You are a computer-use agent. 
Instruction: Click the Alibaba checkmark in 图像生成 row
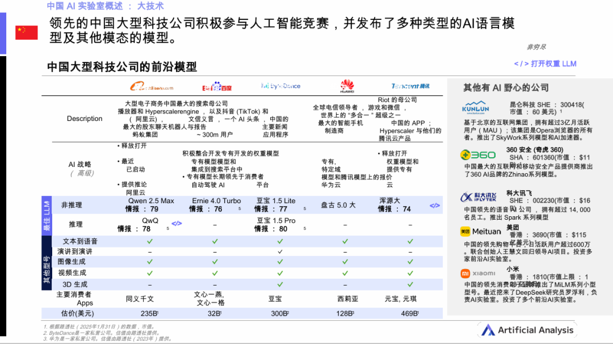point(150,262)
